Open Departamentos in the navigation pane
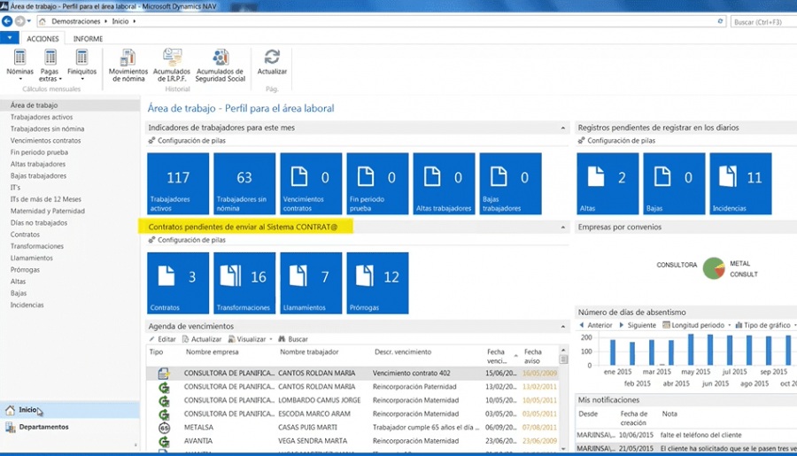 pyautogui.click(x=43, y=427)
